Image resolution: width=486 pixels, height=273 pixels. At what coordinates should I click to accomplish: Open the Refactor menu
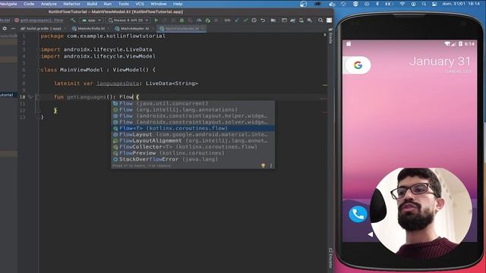[71, 4]
